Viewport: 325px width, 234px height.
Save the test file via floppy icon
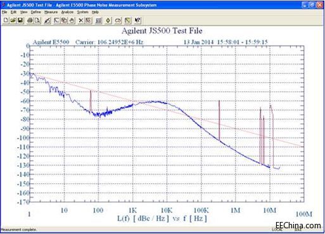pyautogui.click(x=20, y=20)
